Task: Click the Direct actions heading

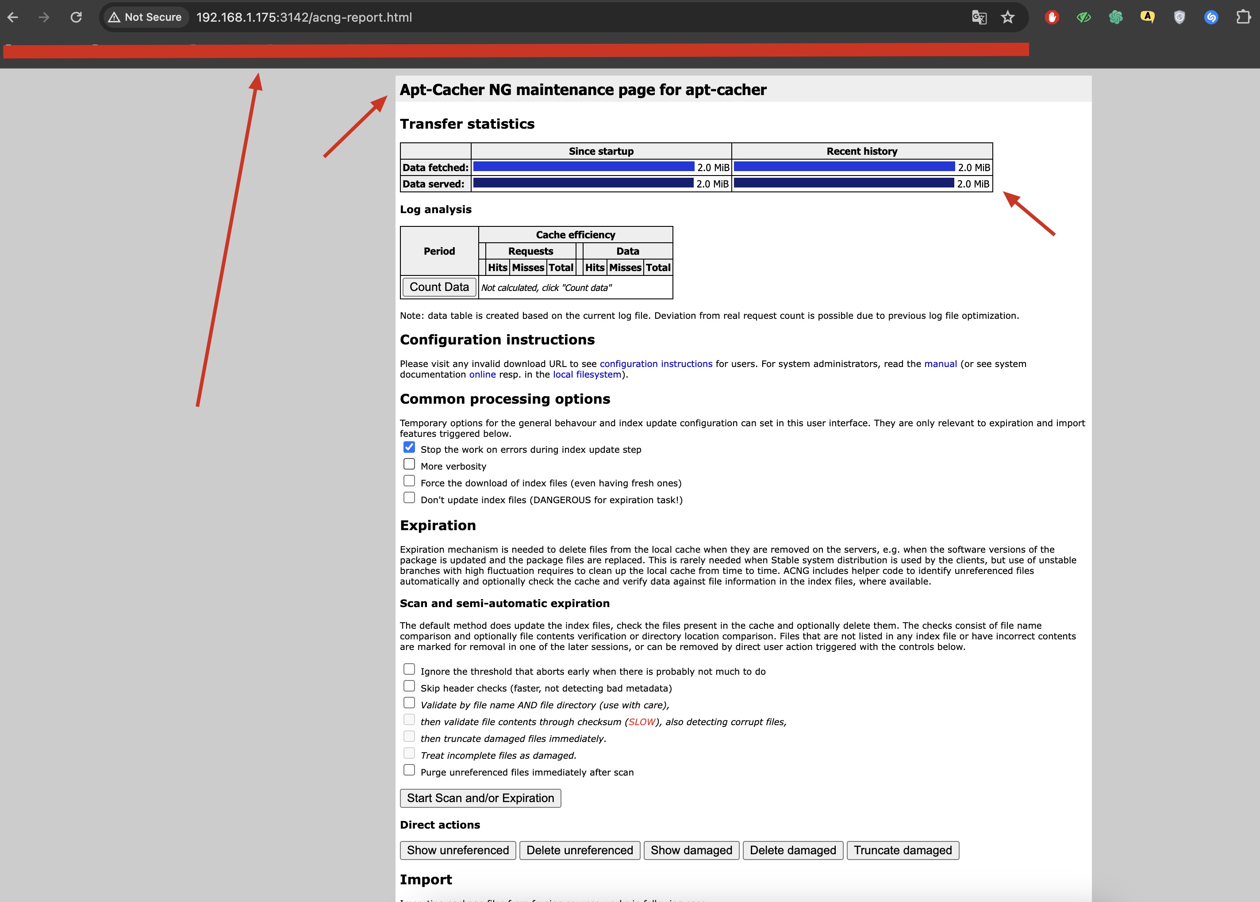Action: 440,825
